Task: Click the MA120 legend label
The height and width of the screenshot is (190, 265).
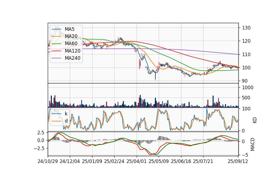Action: tap(73, 51)
